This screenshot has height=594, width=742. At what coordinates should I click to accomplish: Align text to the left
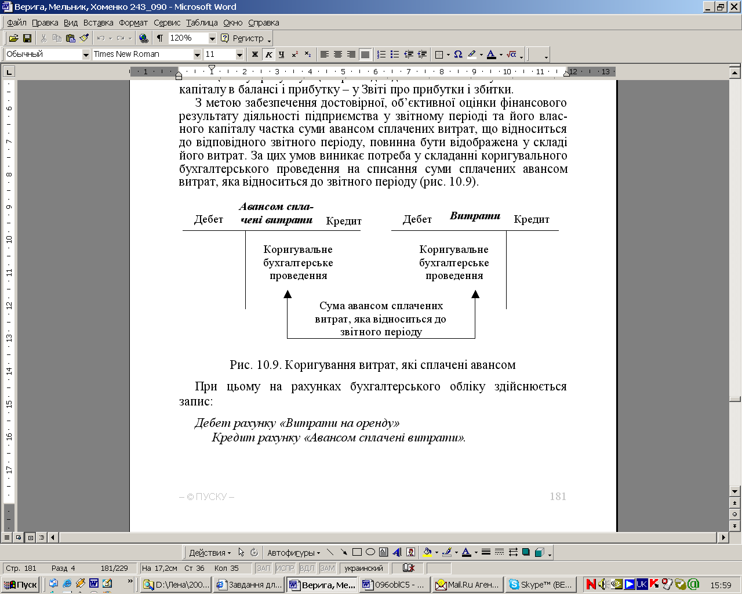point(325,55)
